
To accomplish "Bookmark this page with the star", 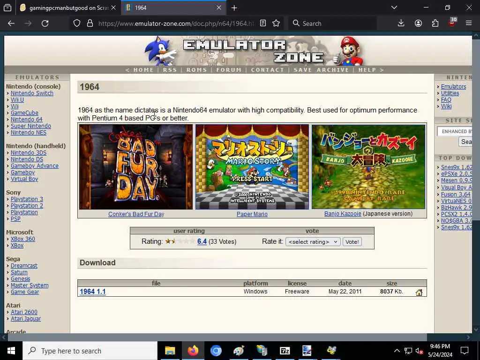I will [276, 23].
